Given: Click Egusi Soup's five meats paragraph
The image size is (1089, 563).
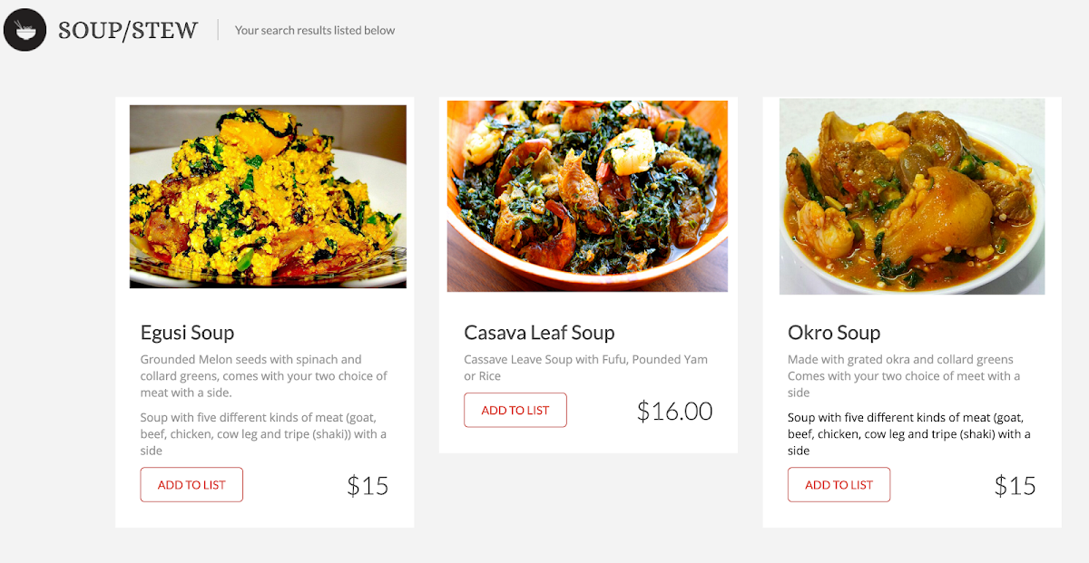Looking at the screenshot, I should pos(263,433).
